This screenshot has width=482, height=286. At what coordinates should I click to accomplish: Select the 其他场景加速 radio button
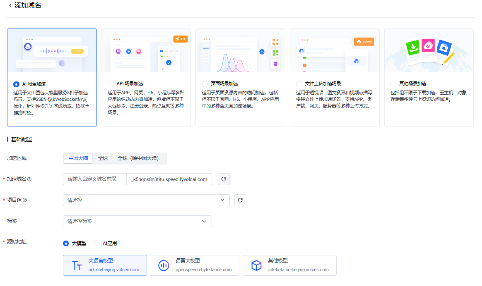(393, 84)
